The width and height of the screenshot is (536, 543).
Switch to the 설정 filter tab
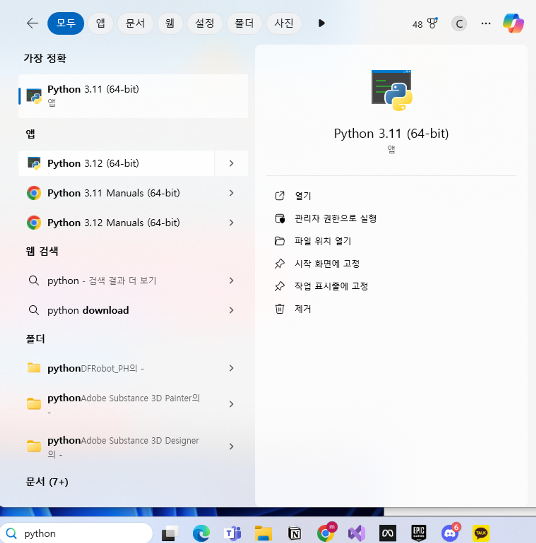click(205, 23)
